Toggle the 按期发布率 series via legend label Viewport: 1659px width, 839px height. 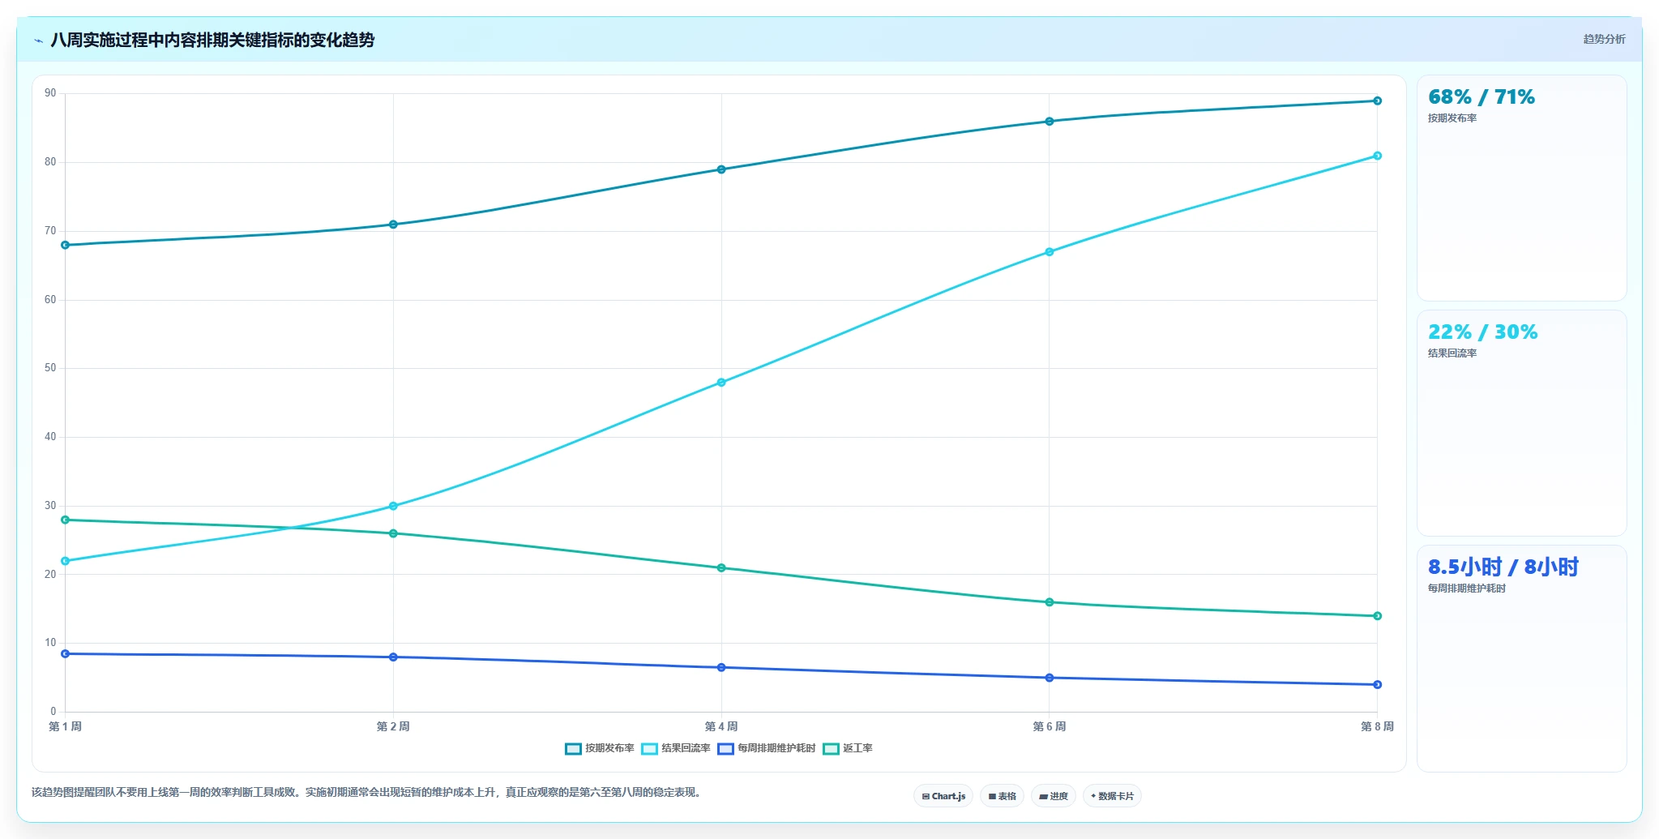click(x=609, y=748)
